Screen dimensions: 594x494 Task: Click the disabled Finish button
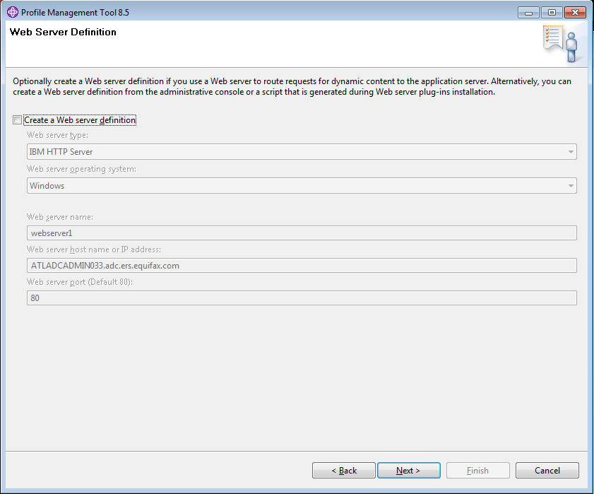(x=477, y=470)
